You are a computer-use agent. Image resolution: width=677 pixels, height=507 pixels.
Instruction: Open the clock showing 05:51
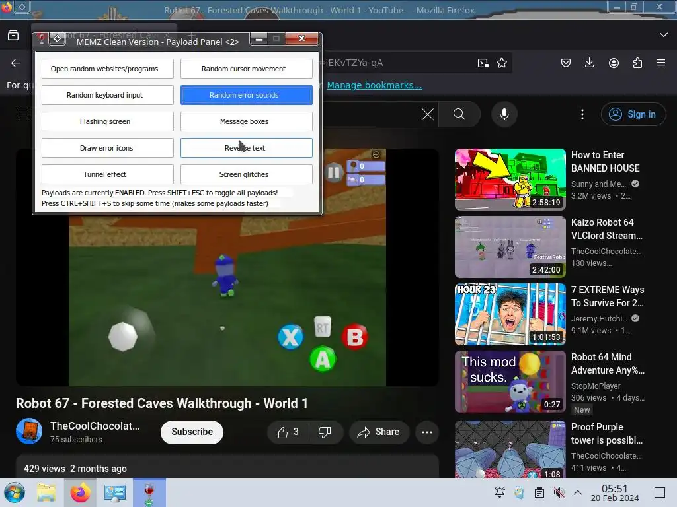[x=615, y=492]
